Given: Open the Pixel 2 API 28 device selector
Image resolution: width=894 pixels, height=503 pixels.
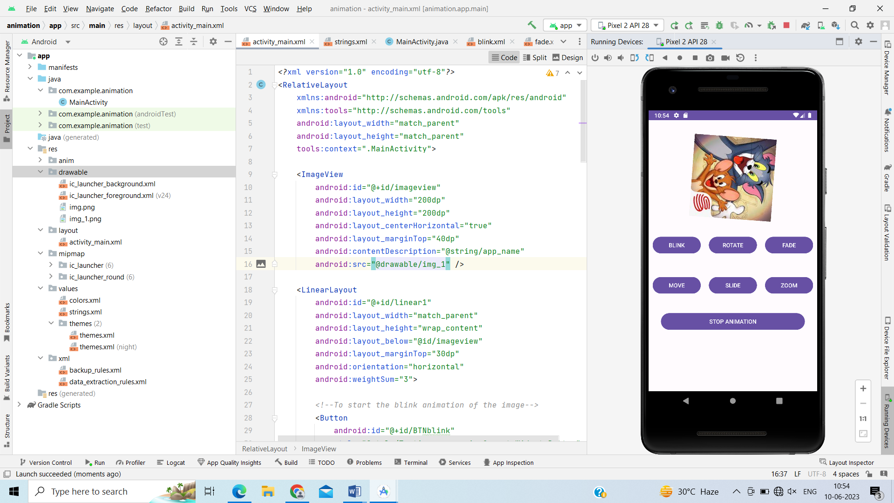Looking at the screenshot, I should [627, 25].
